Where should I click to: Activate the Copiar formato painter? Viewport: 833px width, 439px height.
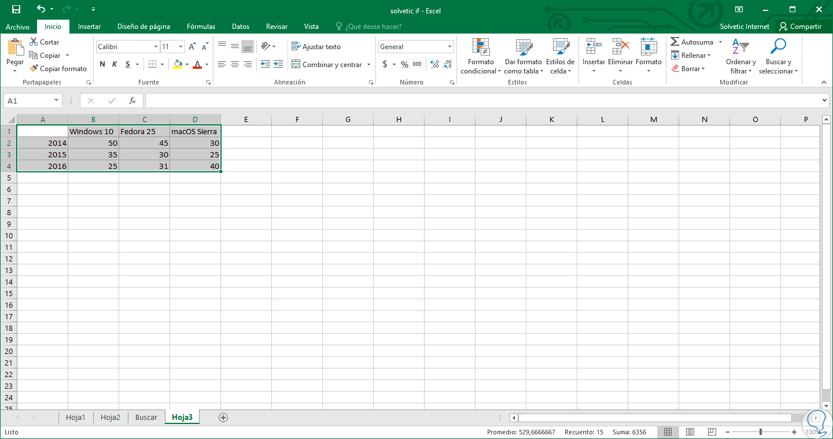pos(58,69)
